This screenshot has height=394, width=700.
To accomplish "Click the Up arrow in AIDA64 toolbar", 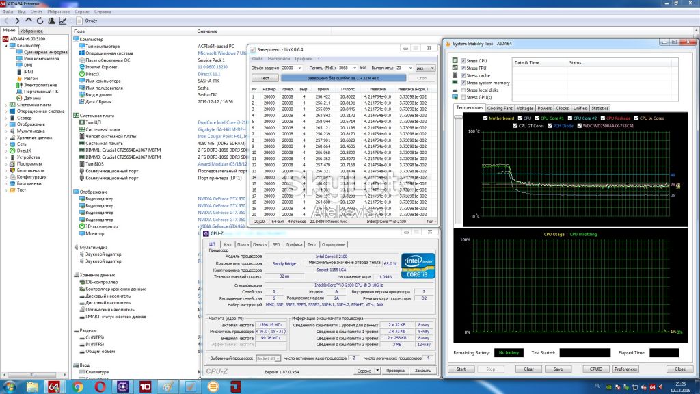I will [x=29, y=21].
